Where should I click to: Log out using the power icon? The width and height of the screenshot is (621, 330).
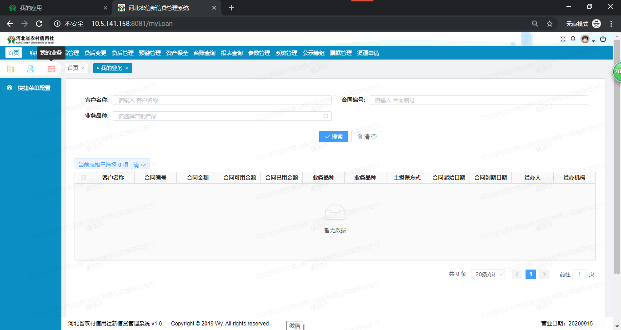tap(603, 39)
